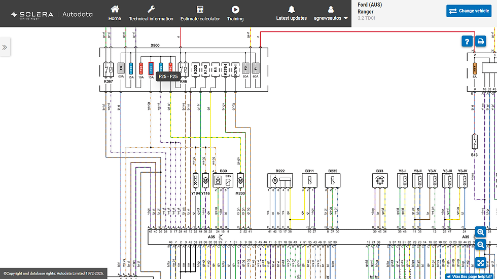Zoom out of the diagram
Screen dimensions: 497x279
click(x=481, y=245)
